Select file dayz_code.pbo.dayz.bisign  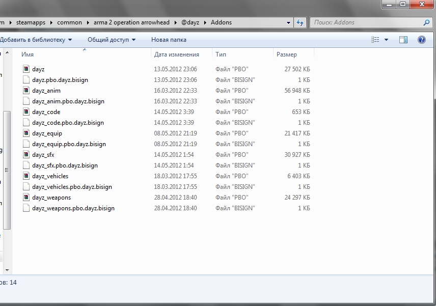[x=68, y=123]
